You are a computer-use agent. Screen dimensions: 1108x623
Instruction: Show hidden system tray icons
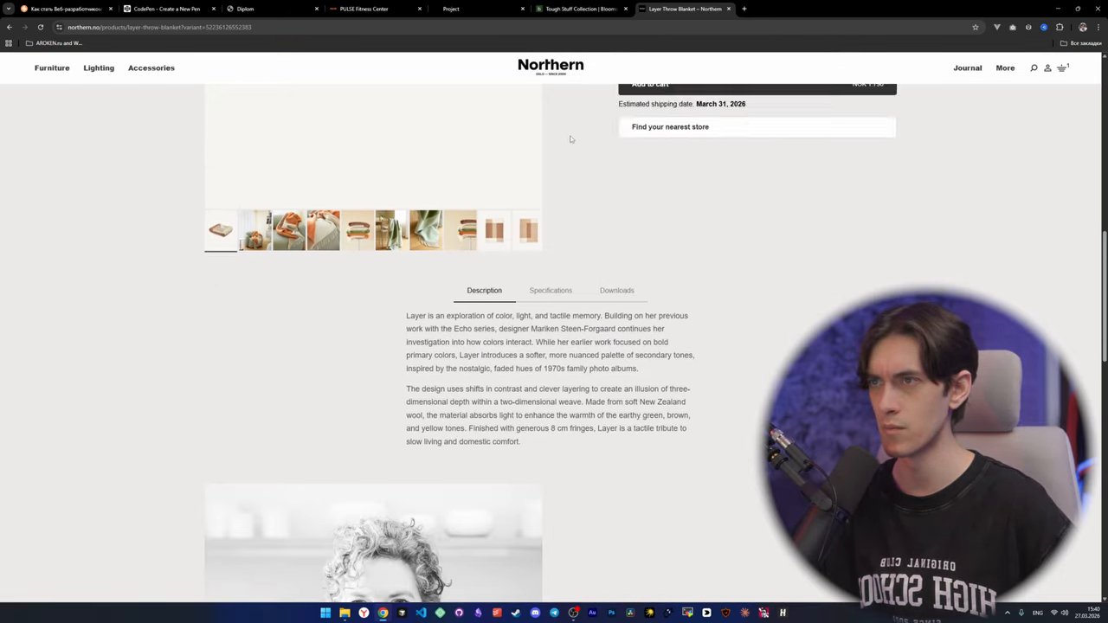click(1007, 613)
